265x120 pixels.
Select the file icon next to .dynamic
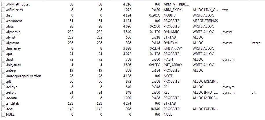(x=3, y=32)
